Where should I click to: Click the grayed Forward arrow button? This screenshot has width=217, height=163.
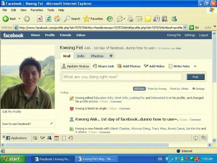tap(27, 19)
